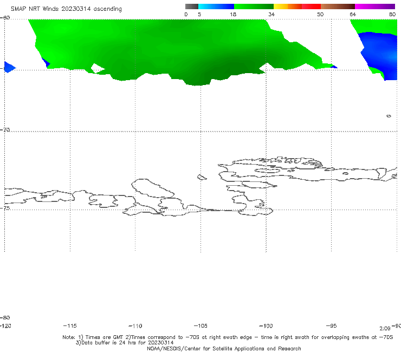Click the gray segment of the color bar
The image size is (401, 352).
tap(191, 6)
